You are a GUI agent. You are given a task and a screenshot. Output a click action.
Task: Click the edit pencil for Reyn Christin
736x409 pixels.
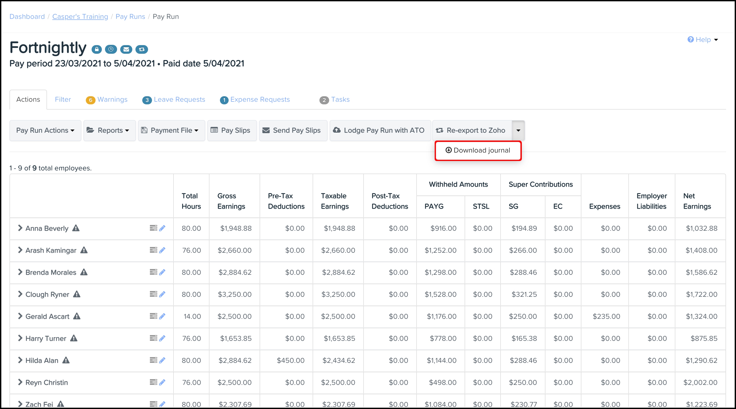162,382
